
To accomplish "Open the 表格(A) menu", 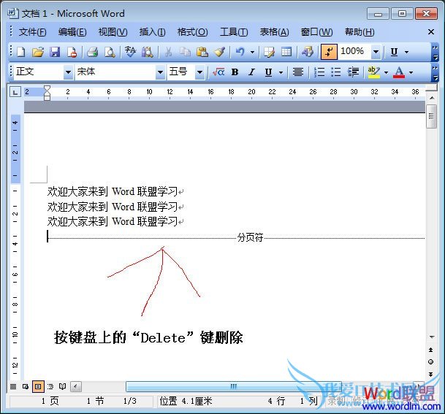I will tap(275, 32).
